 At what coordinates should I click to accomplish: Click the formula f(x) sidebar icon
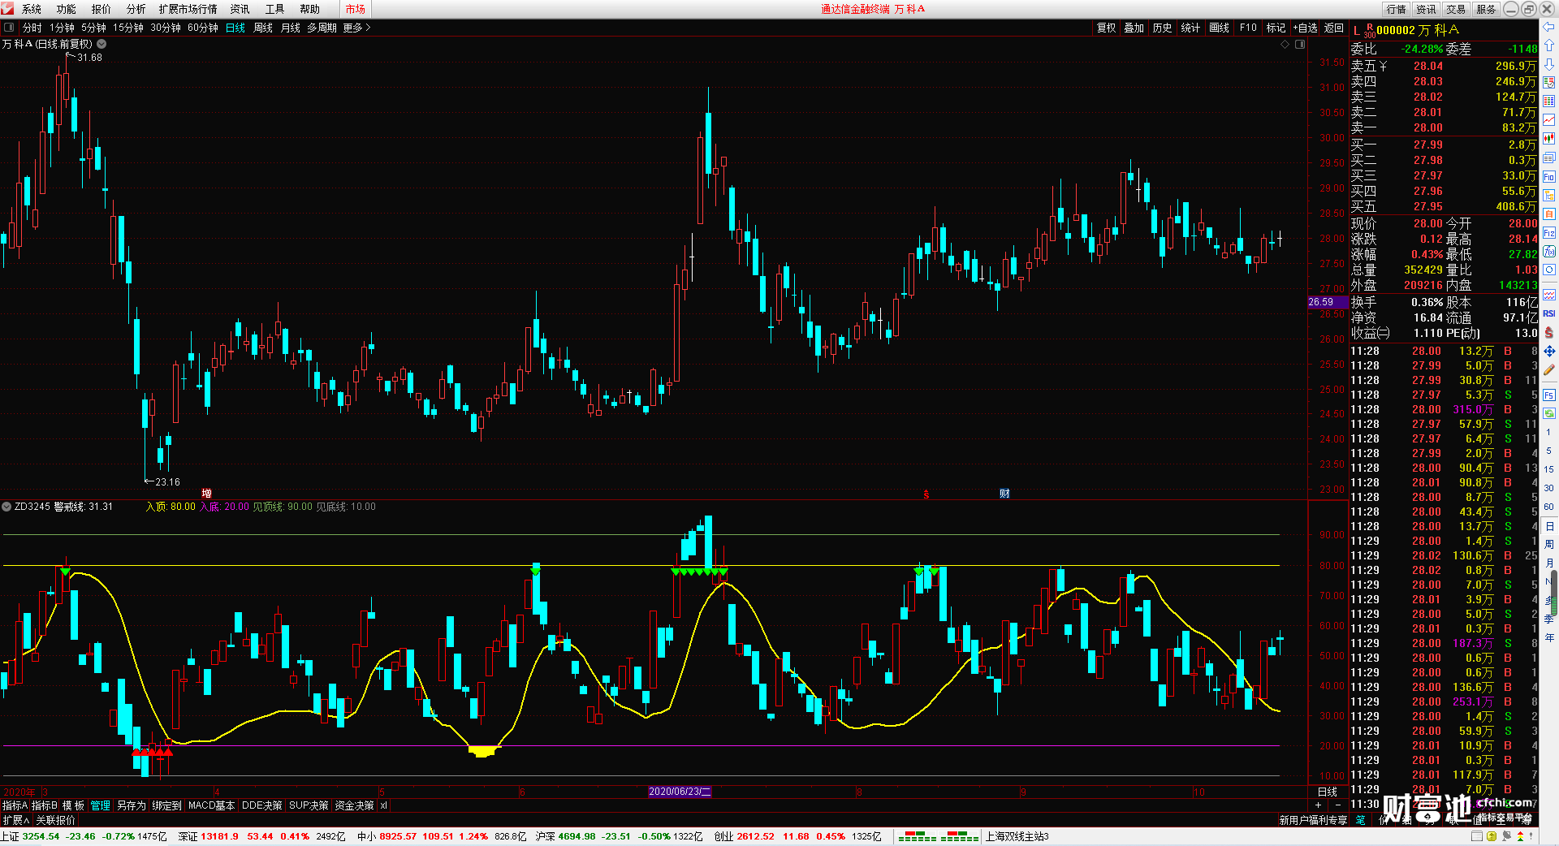point(1549,252)
